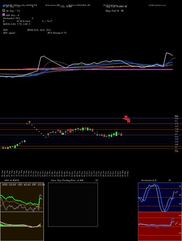The height and width of the screenshot is (241, 182).
Task: Click the '(MGR) 52.6, 42.6, 13.2' ADX values
Action: click(x=39, y=30)
